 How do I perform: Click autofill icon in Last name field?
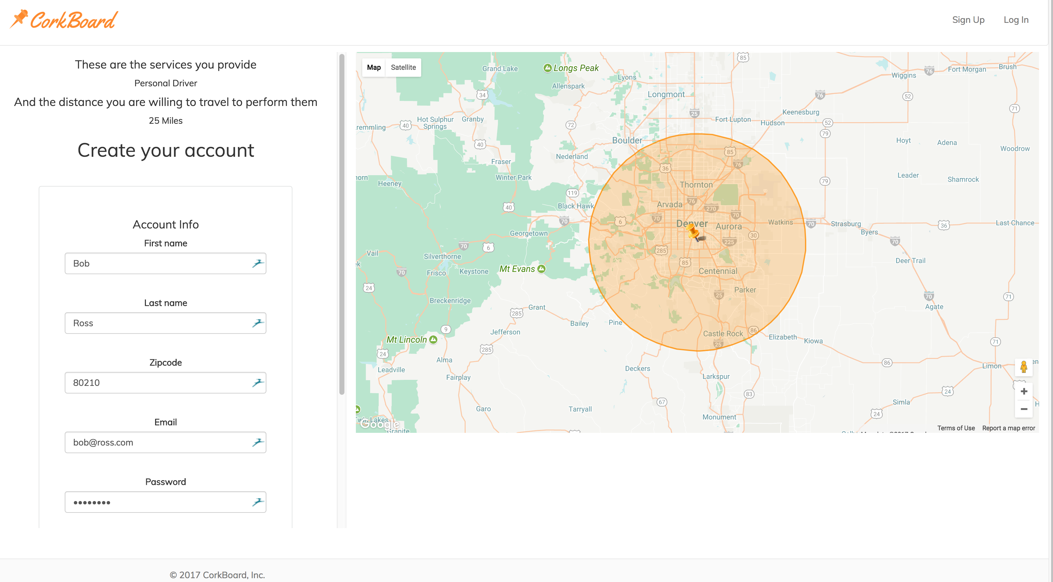click(258, 323)
